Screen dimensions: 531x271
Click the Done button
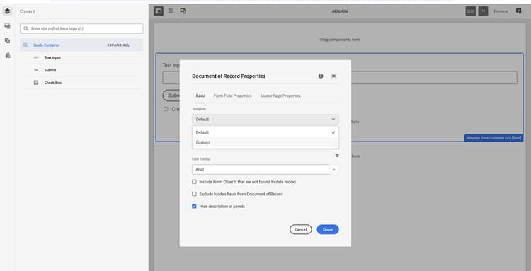(328, 230)
